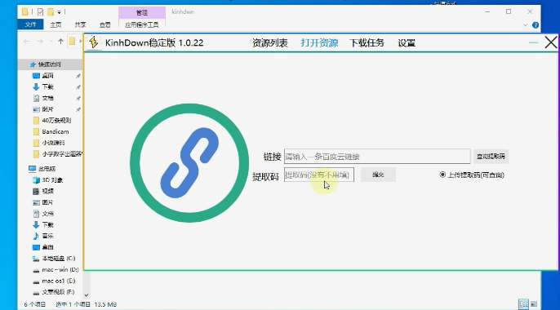The width and height of the screenshot is (560, 310).
Task: Open the 设置 tab in KinhDown
Action: (x=407, y=43)
